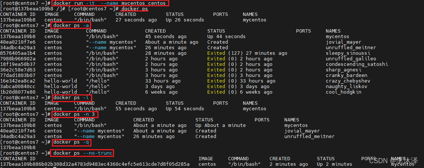Click the 'IMAGE' header under docker ps --no-trunc
Viewport: 424px width, 168px height.
tap(206, 158)
